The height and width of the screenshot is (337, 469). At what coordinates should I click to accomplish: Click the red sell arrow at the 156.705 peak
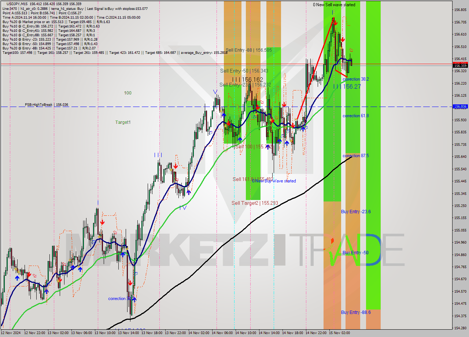335,22
